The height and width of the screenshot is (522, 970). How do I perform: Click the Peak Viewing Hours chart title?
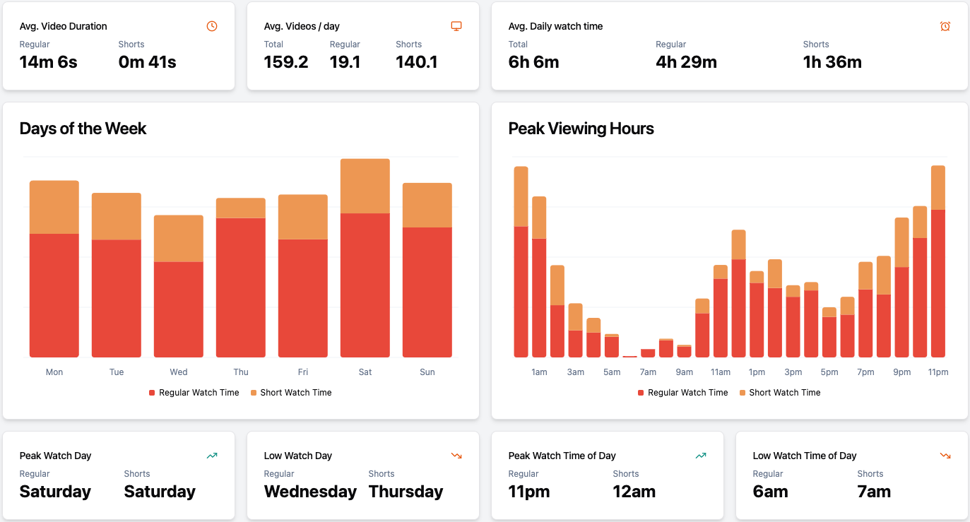tap(581, 129)
